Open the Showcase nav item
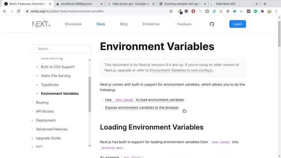The width and height of the screenshot is (281, 158). 73,24
